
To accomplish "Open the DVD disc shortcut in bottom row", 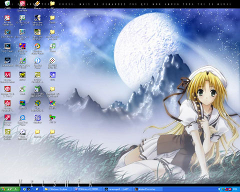I will 22,132.
